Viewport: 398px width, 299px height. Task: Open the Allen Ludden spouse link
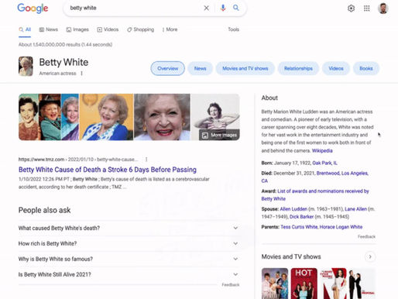293,209
